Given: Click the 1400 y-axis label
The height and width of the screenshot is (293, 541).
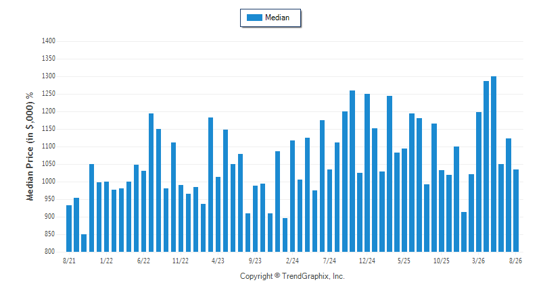Looking at the screenshot, I should tap(49, 41).
